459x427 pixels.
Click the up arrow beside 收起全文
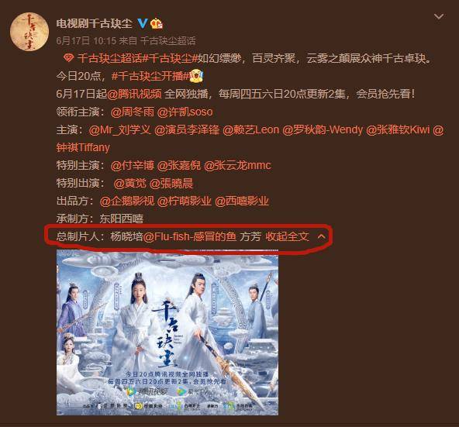322,236
